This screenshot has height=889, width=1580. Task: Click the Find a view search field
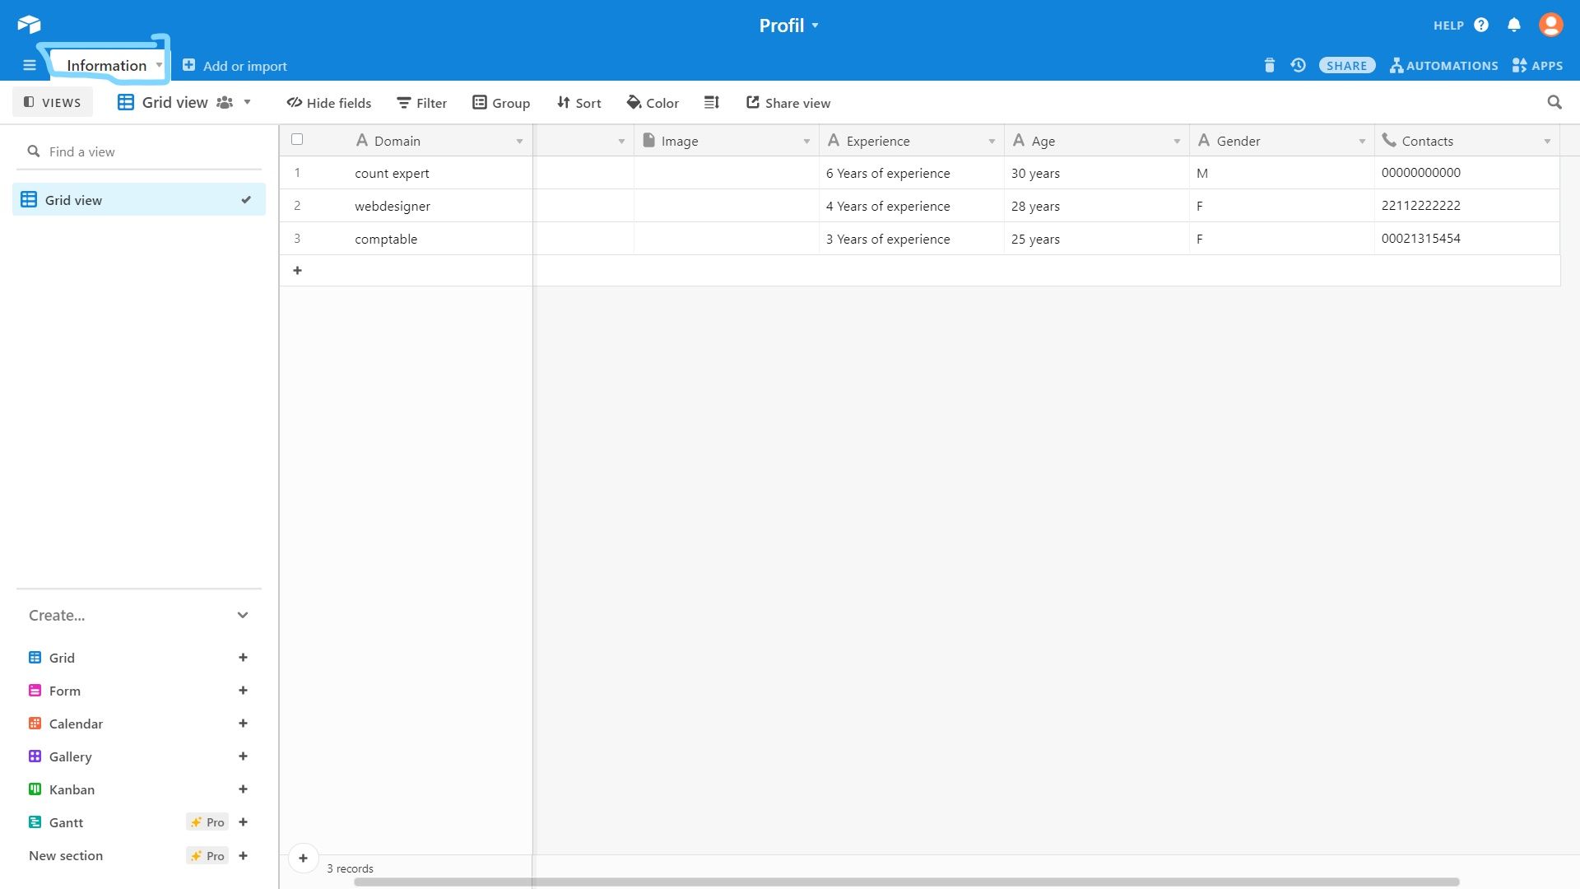[x=139, y=151]
